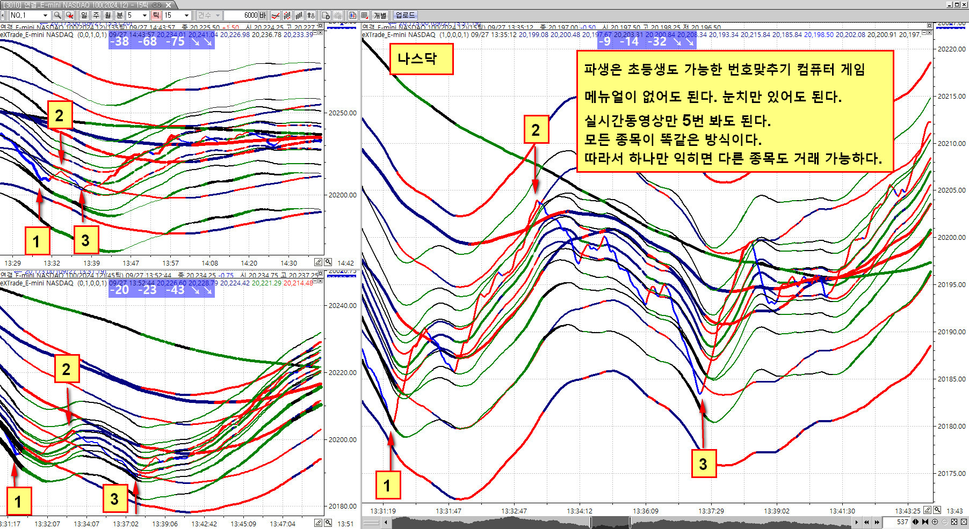The image size is (969, 529).
Task: Click the plain bar chart icon
Action: tap(299, 15)
